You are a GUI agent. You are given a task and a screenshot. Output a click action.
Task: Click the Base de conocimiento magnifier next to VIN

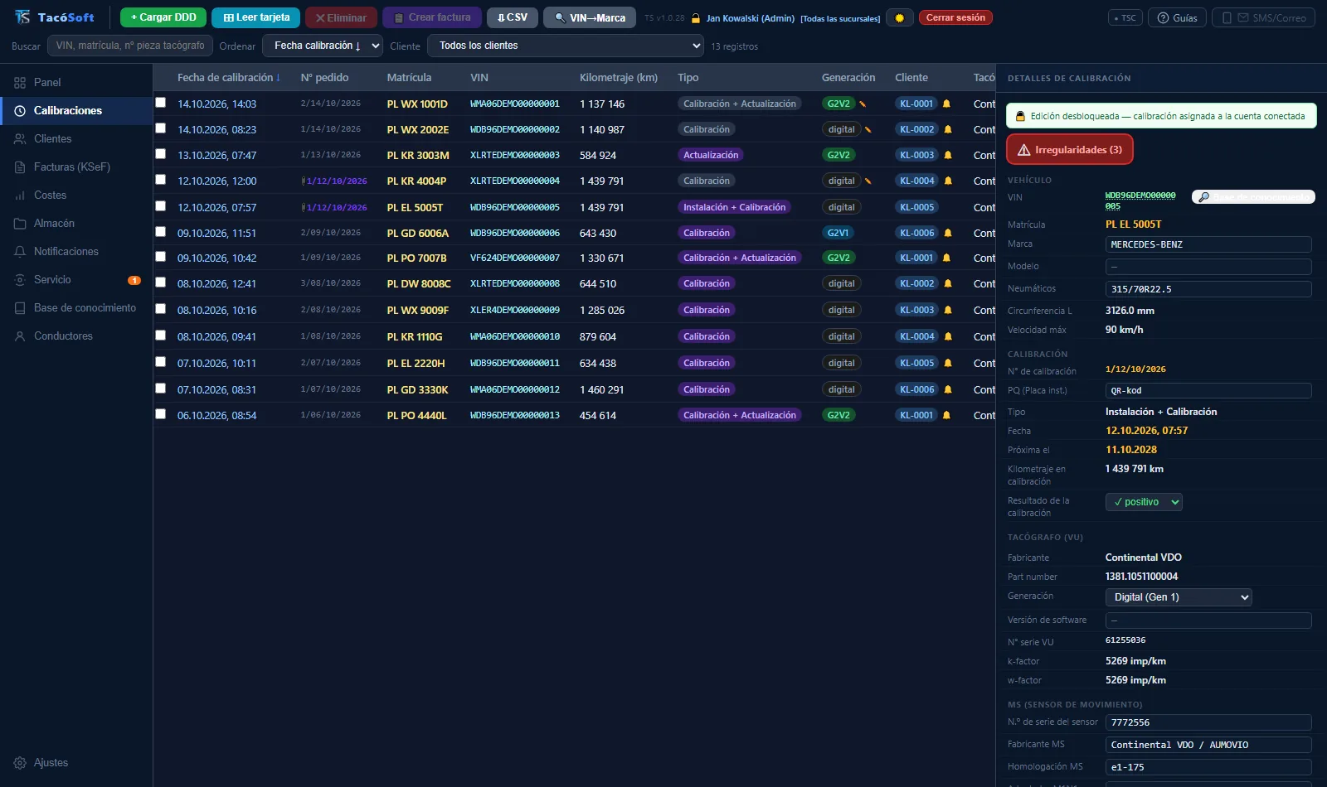[x=1253, y=197]
